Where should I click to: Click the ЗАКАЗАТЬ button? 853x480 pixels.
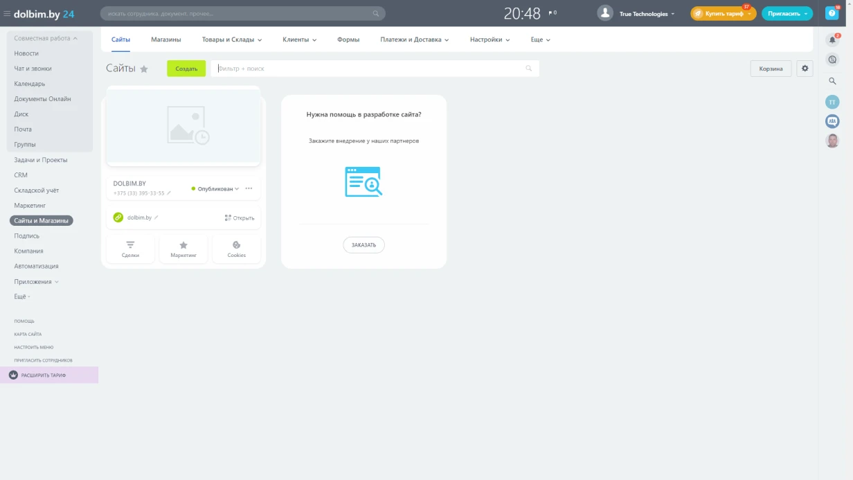coord(363,245)
